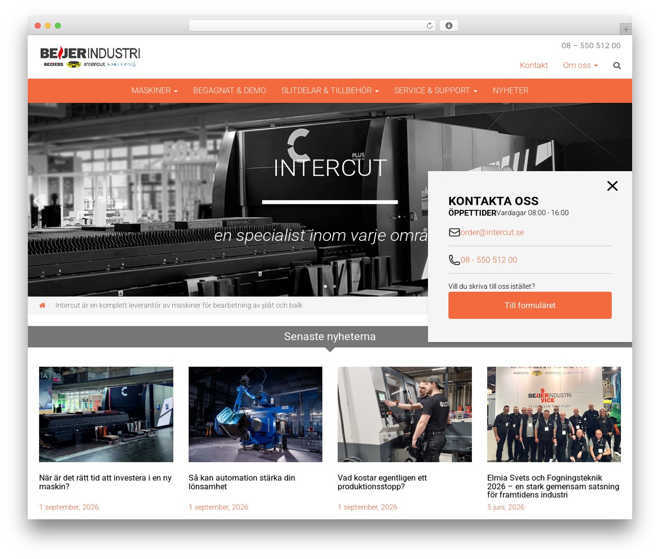Click the two technicians at machine photo

pos(405,414)
